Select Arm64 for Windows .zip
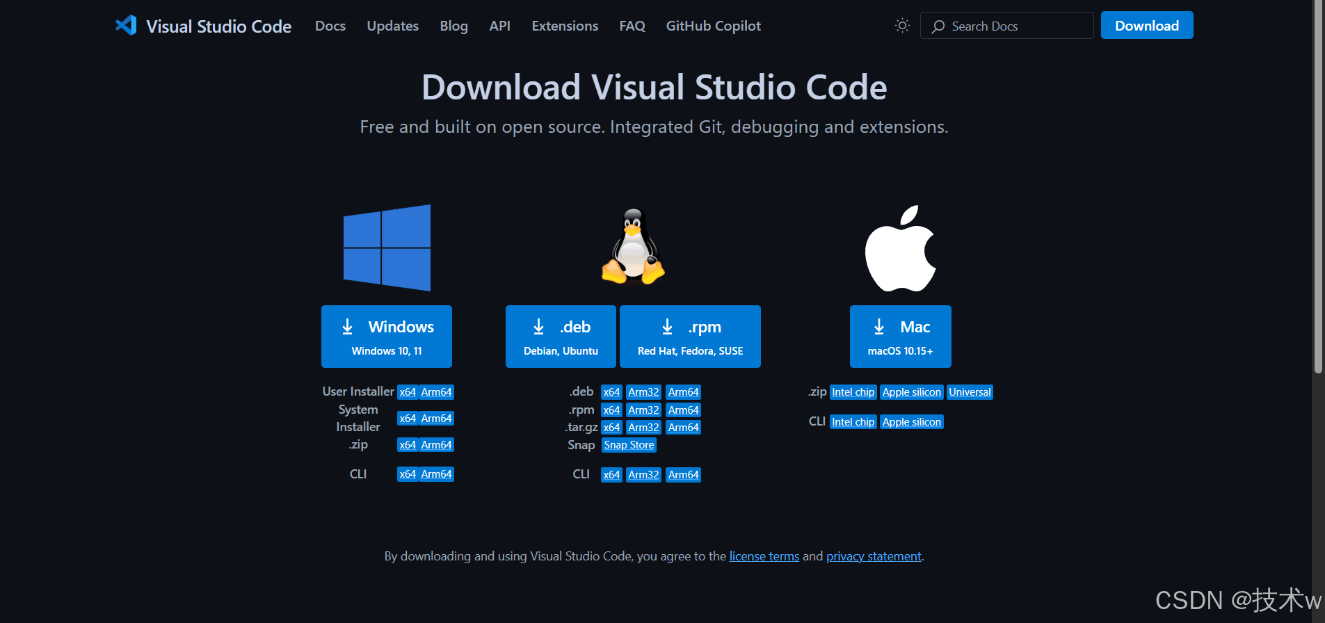This screenshot has width=1325, height=623. pos(436,445)
